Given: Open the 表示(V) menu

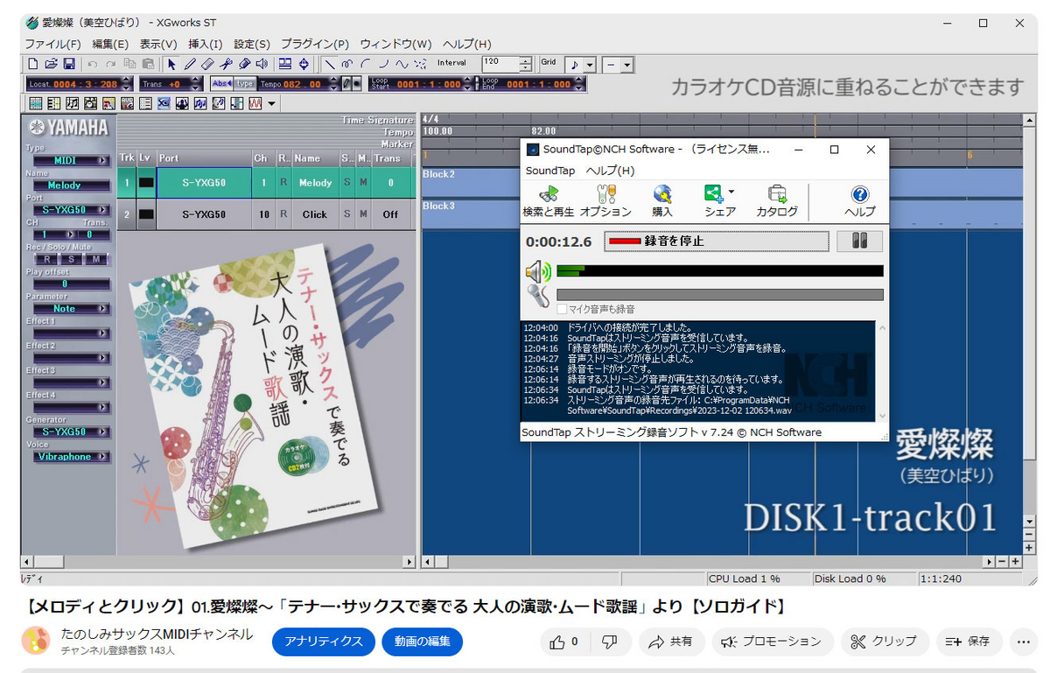Looking at the screenshot, I should coord(158,44).
